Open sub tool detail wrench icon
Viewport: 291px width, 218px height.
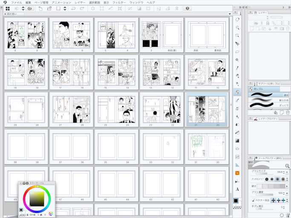pos(287,215)
